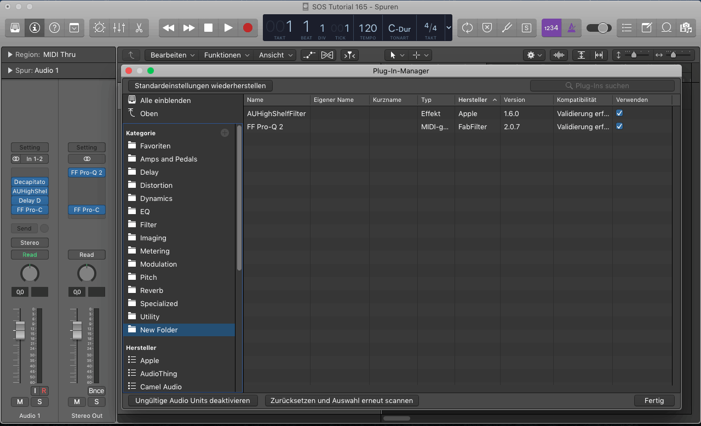Select the scissors editing icon
701x426 pixels.
[139, 27]
